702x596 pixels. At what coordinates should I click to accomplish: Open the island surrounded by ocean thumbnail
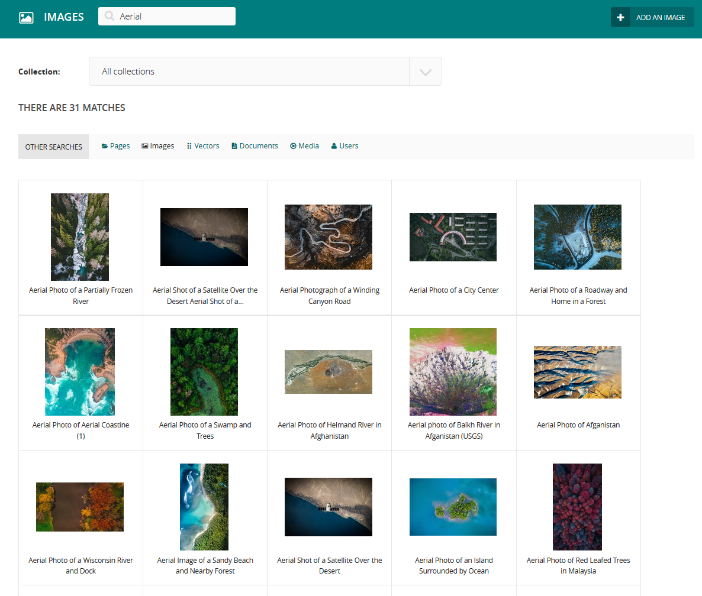click(453, 507)
